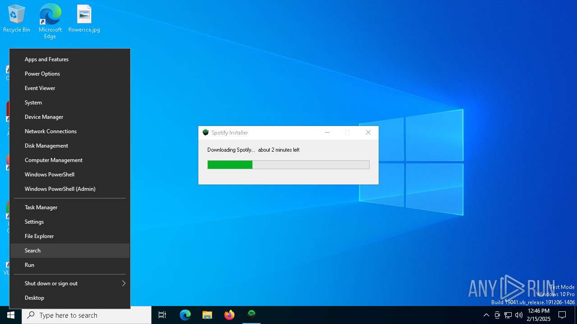Screen dimensions: 577x324
Task: Minimize the Spotify Installer window
Action: click(x=327, y=132)
